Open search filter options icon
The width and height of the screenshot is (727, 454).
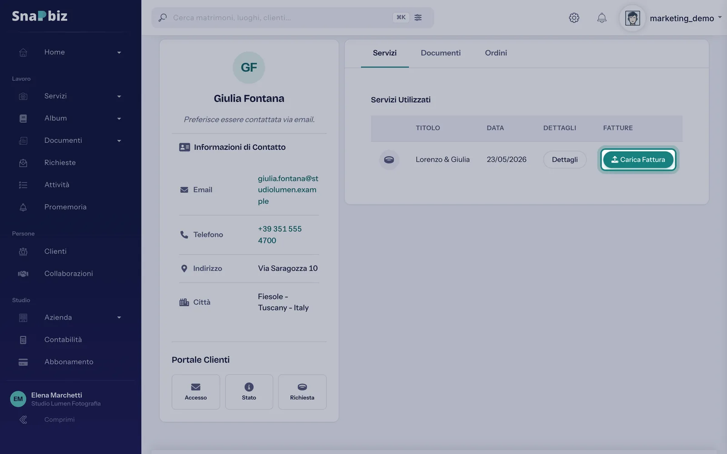[x=418, y=17]
